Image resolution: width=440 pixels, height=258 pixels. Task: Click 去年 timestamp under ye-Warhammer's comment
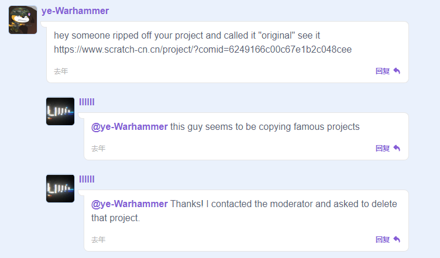[x=61, y=71]
